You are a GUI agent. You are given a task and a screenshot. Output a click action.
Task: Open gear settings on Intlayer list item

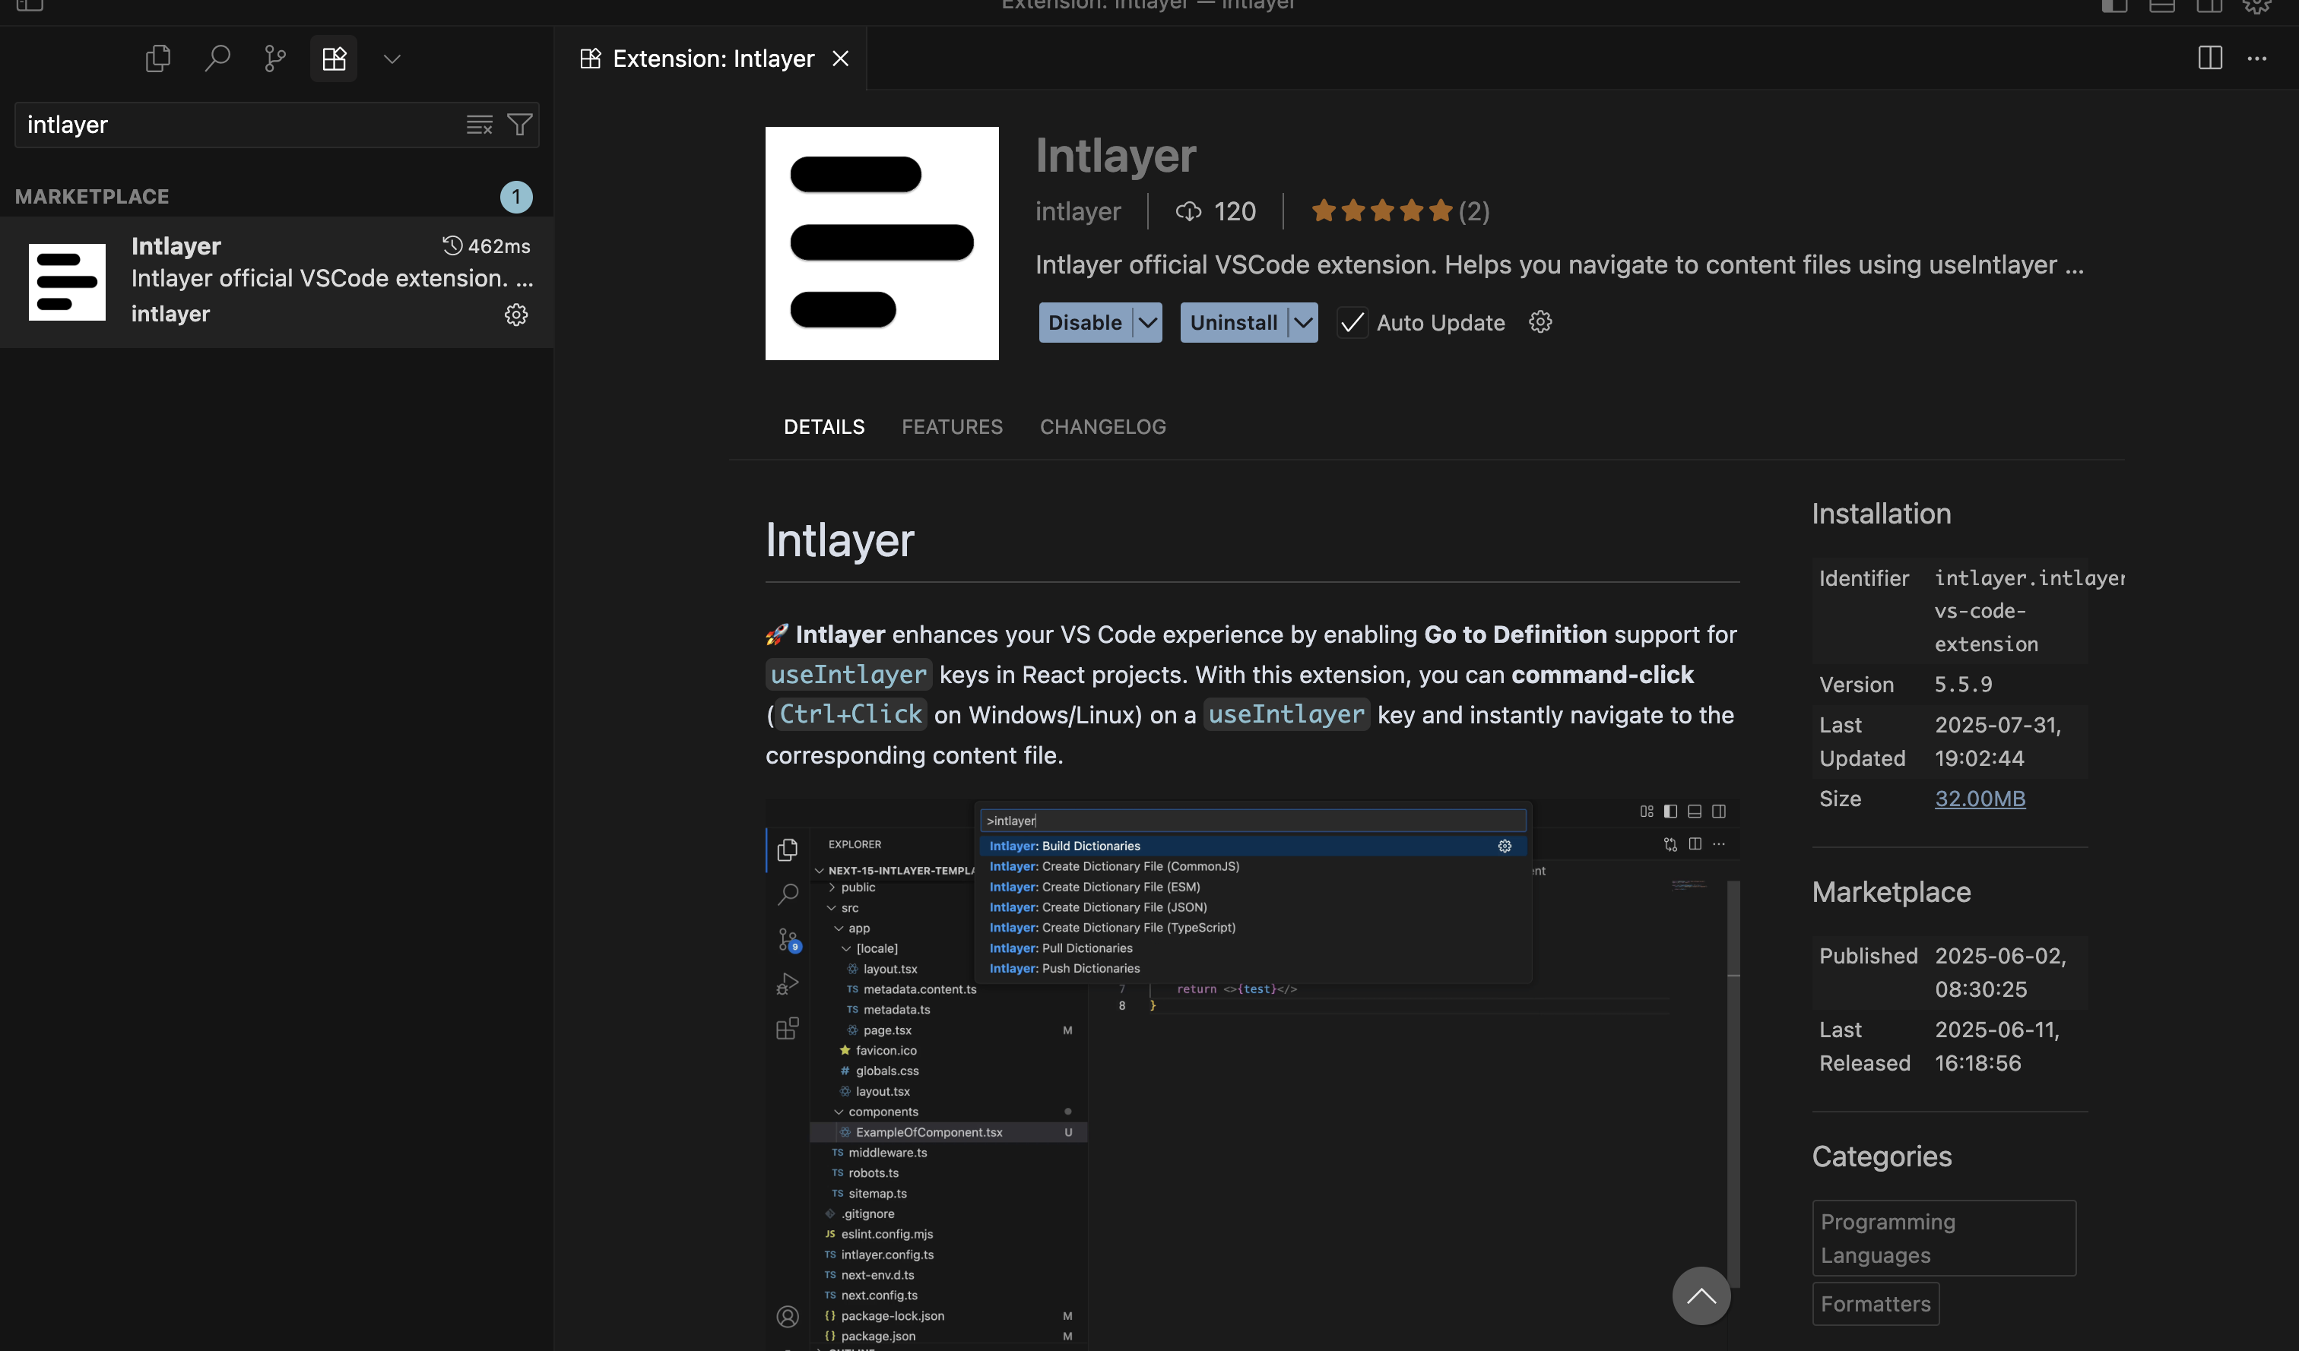tap(516, 315)
